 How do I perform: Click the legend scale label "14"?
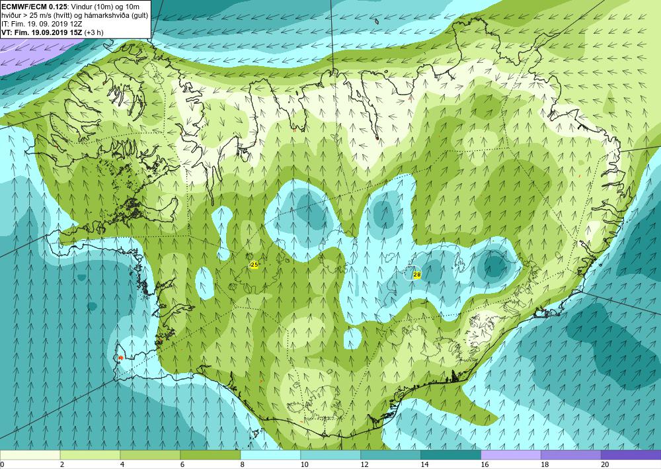424,464
